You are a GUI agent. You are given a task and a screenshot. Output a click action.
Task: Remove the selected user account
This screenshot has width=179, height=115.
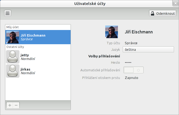16,105
